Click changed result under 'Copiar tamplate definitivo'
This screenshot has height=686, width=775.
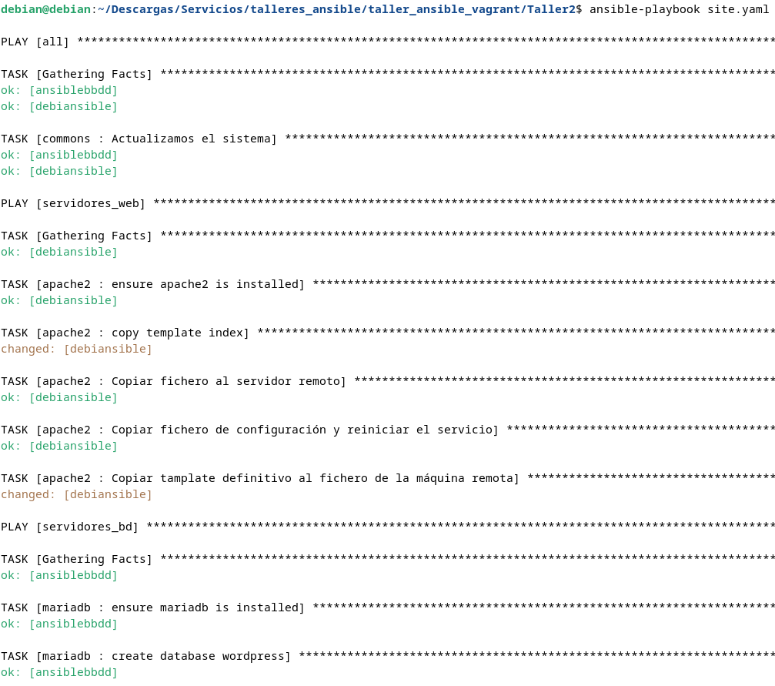click(76, 494)
